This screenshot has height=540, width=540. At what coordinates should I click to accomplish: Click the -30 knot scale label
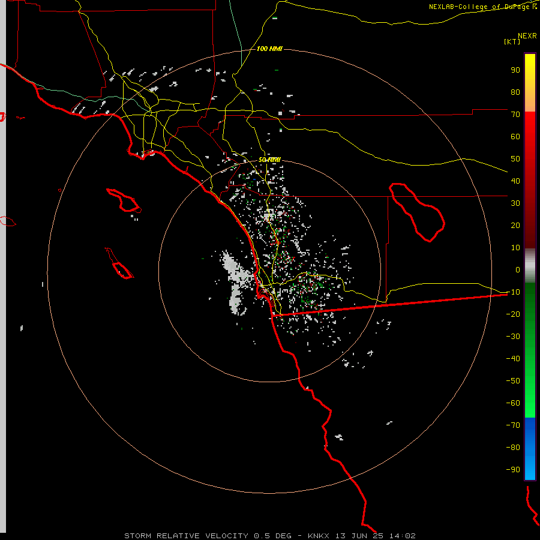coord(513,337)
